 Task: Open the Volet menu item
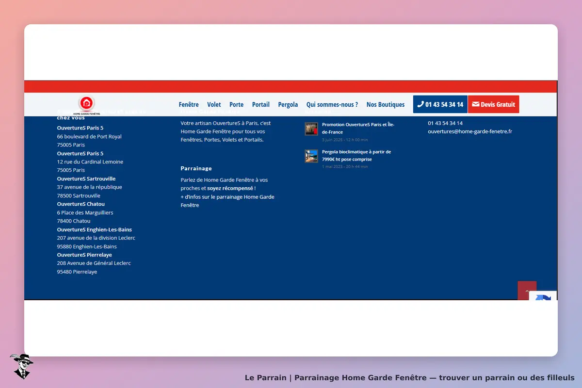click(x=214, y=104)
